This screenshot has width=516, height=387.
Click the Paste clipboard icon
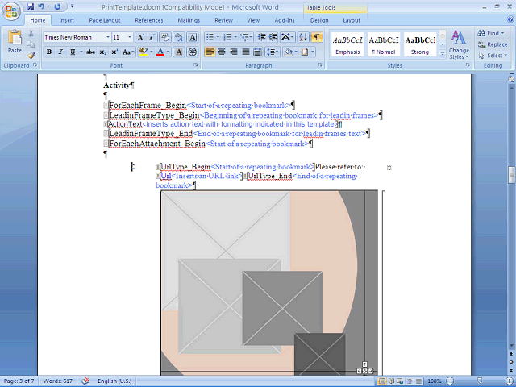click(x=15, y=38)
